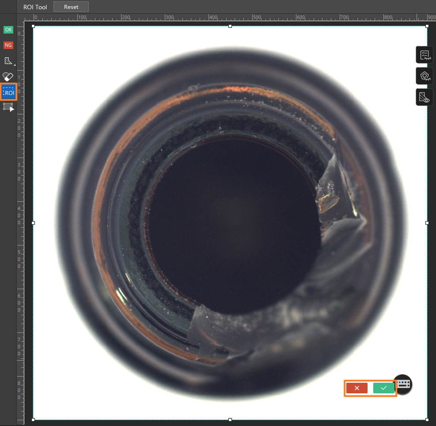436x426 pixels.
Task: Click the bottom-left corner ROI handle
Action: coord(33,420)
